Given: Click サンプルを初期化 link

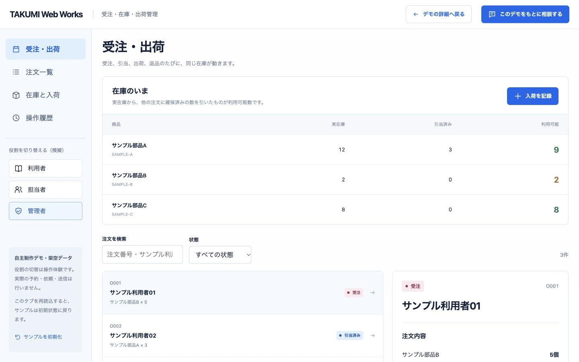Looking at the screenshot, I should pos(39,337).
